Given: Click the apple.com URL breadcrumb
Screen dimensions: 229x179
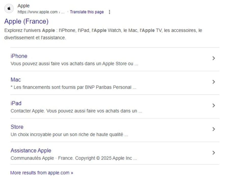Looking at the screenshot, I should click(x=41, y=12).
